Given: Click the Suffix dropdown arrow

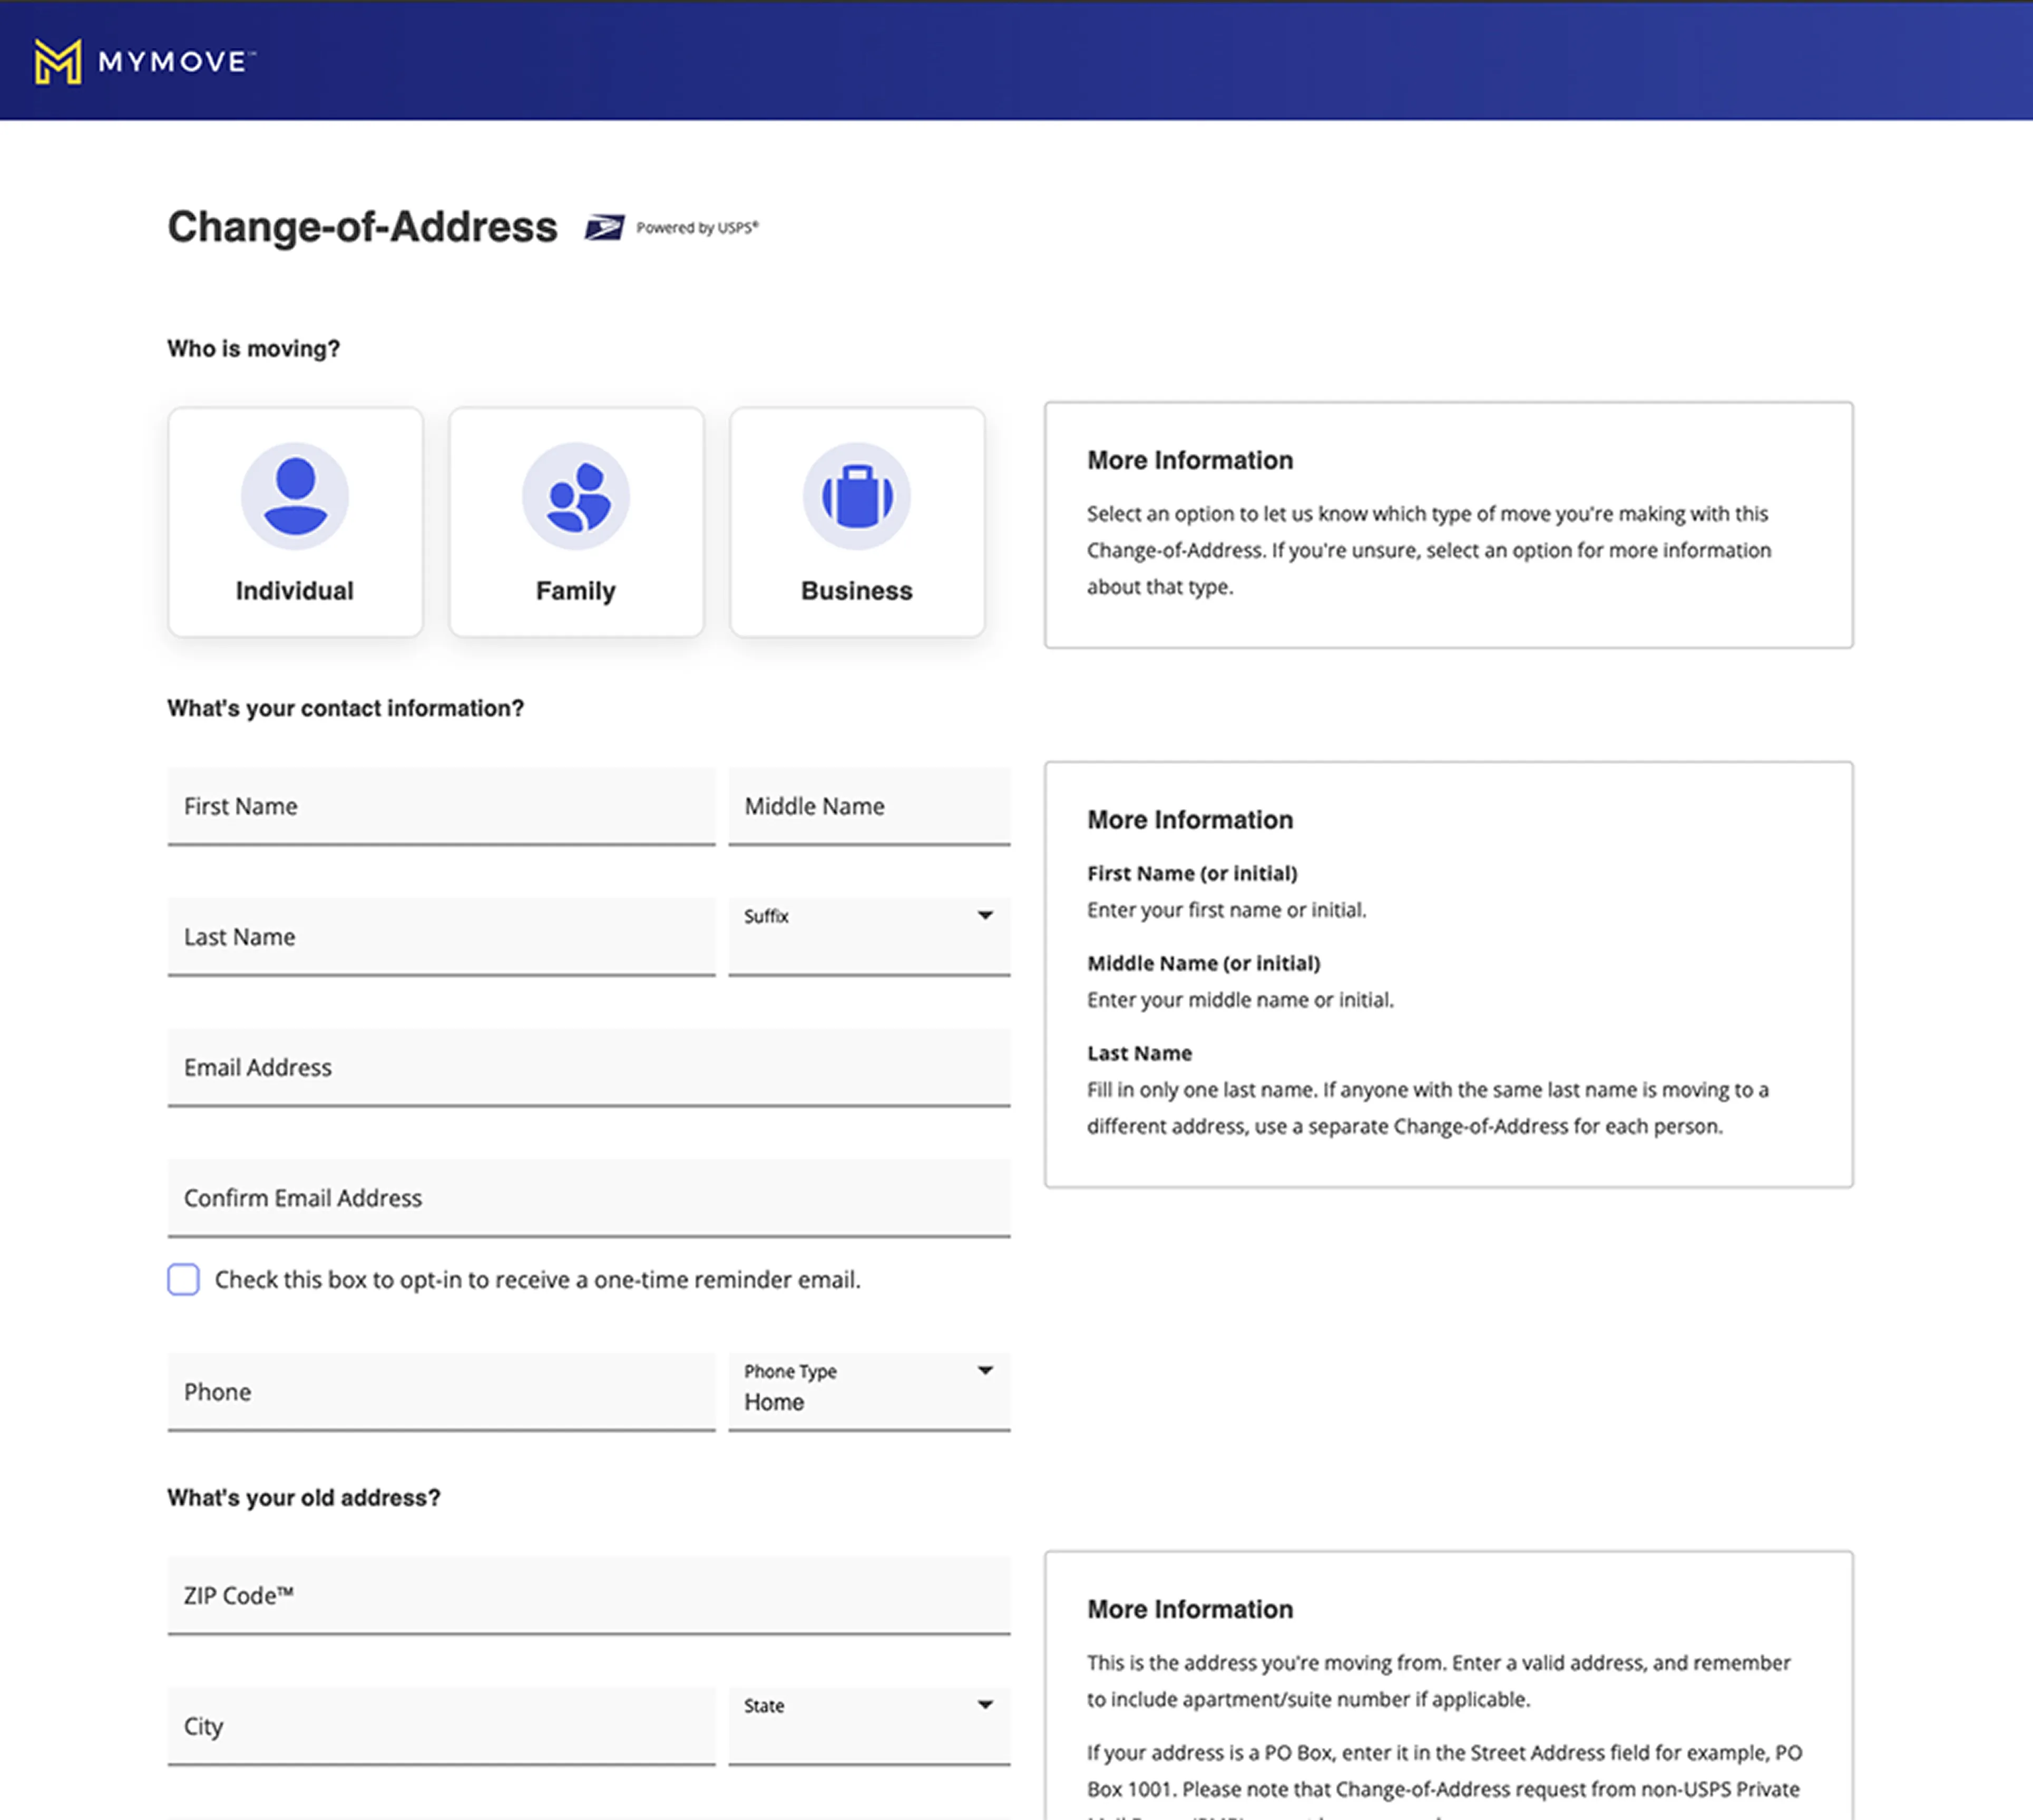Looking at the screenshot, I should click(x=986, y=915).
